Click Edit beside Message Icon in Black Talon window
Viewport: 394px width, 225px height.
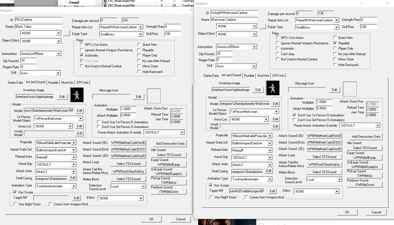(139, 97)
